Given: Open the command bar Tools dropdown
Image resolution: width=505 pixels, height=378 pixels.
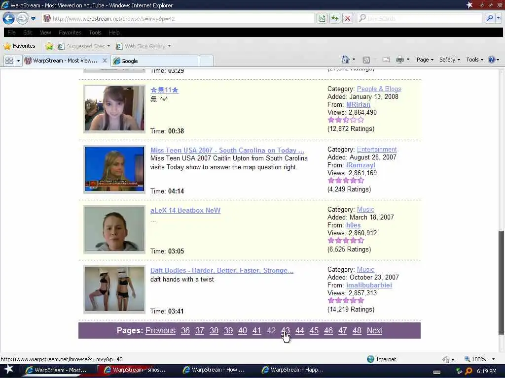Looking at the screenshot, I should (x=475, y=60).
